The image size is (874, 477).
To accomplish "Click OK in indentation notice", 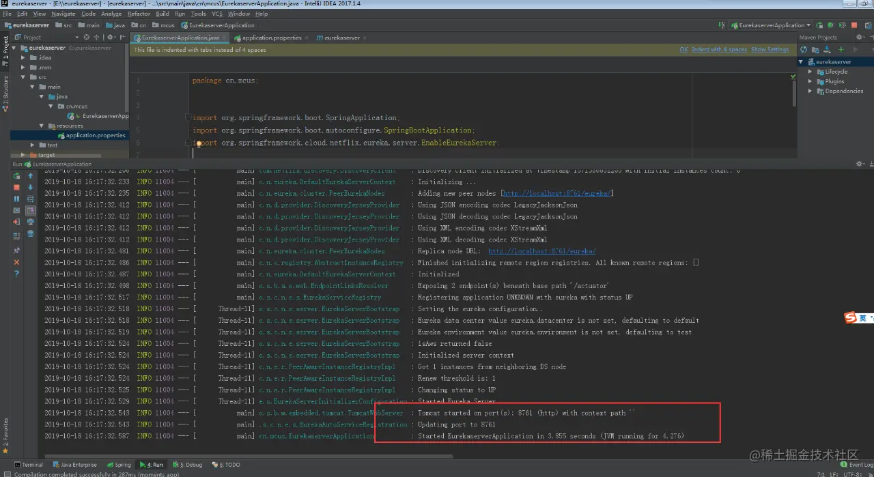I will click(683, 50).
